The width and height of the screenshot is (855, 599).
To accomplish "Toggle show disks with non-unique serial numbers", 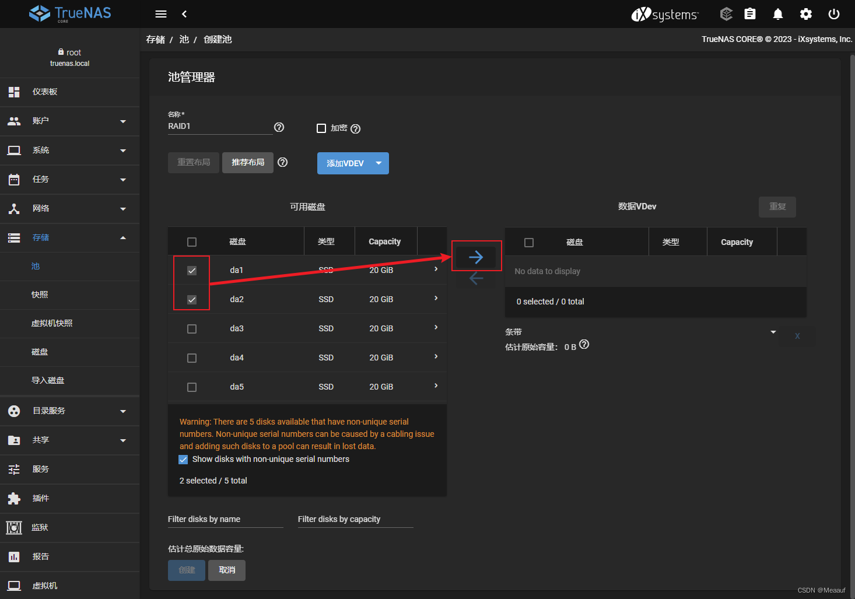I will point(183,460).
